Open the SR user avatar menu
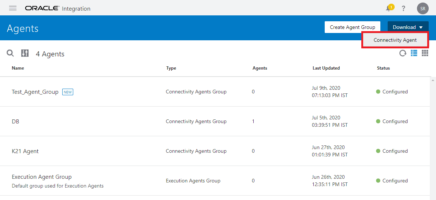This screenshot has height=200, width=436. coord(423,9)
